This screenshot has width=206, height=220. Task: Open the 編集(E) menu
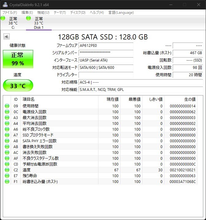[27, 13]
